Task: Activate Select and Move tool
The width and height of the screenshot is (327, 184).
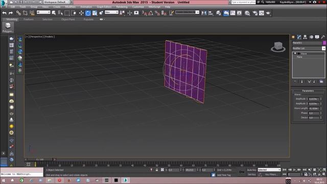Action: click(x=81, y=13)
